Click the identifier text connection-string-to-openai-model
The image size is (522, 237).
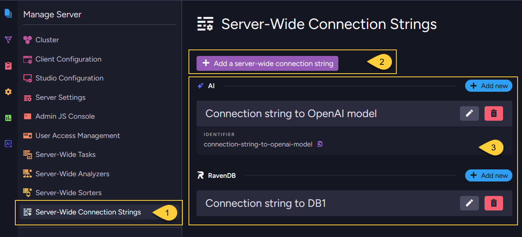pos(258,144)
